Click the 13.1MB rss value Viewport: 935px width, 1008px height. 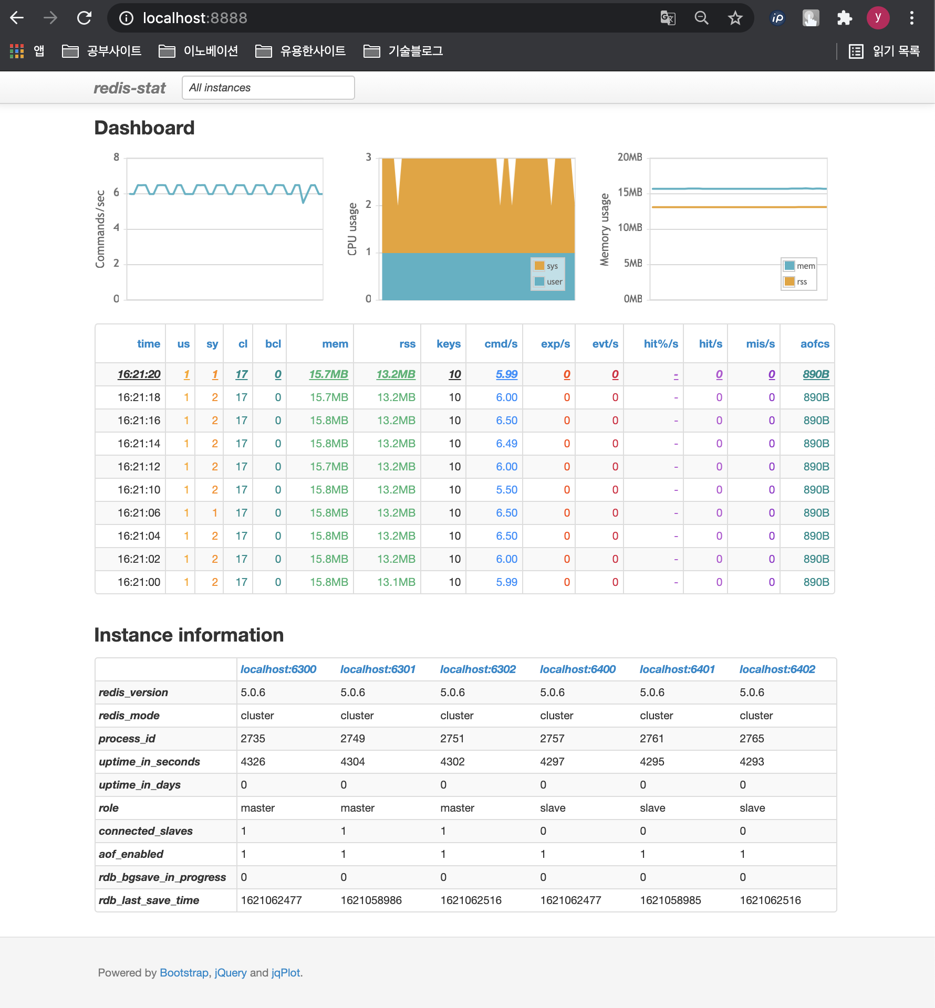[396, 582]
